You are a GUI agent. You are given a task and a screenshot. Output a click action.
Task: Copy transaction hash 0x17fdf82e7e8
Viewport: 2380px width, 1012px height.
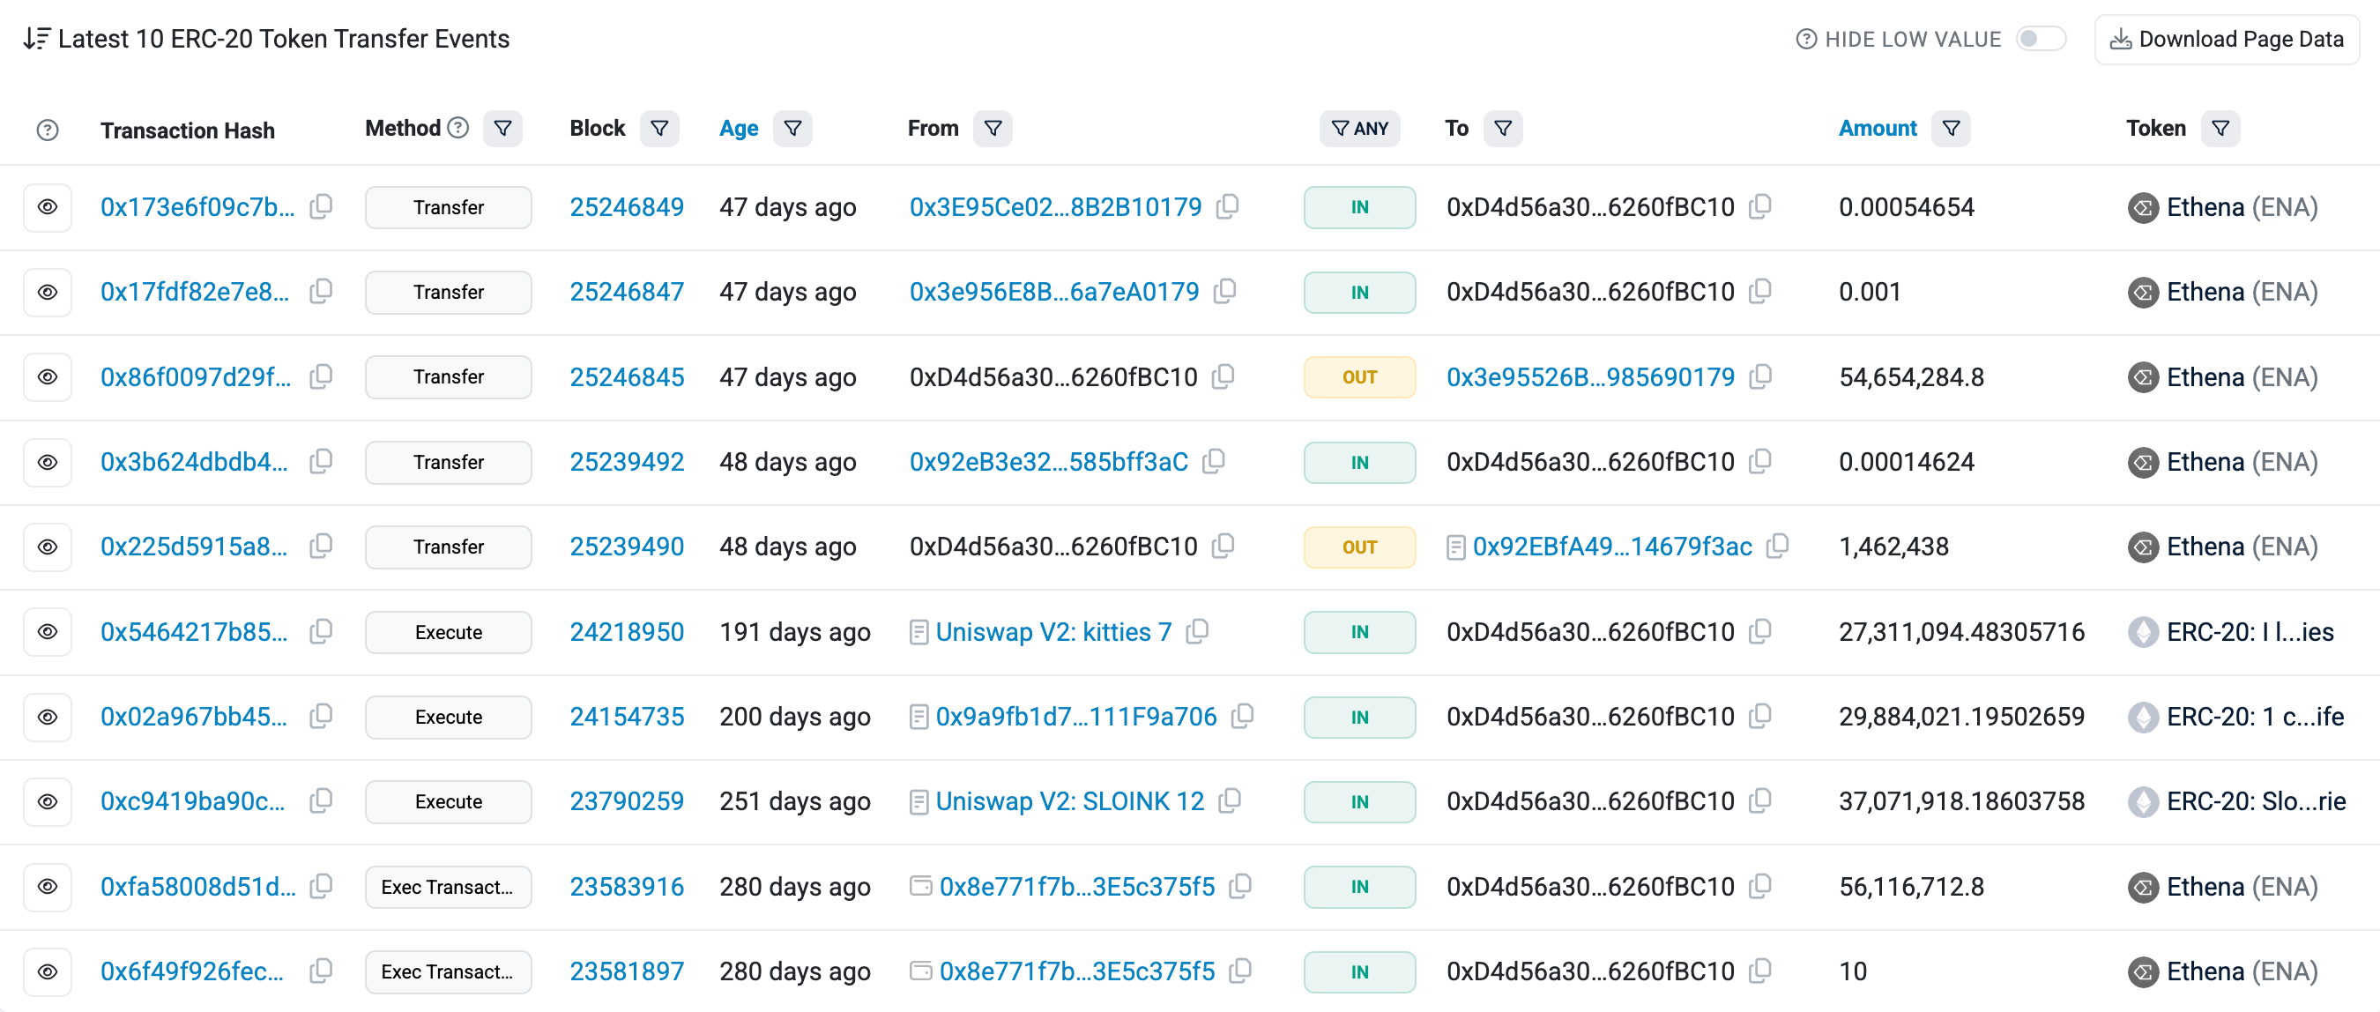point(321,291)
